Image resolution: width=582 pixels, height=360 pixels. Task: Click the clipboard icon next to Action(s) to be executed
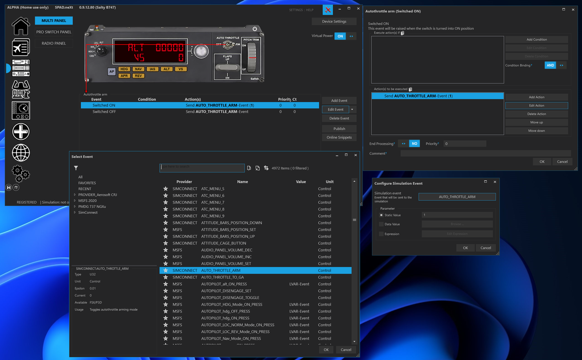pyautogui.click(x=411, y=89)
